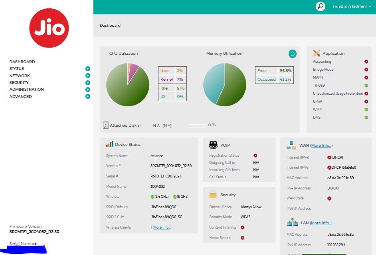This screenshot has width=376, height=255.
Task: Click the LAN network icon
Action: [292, 222]
